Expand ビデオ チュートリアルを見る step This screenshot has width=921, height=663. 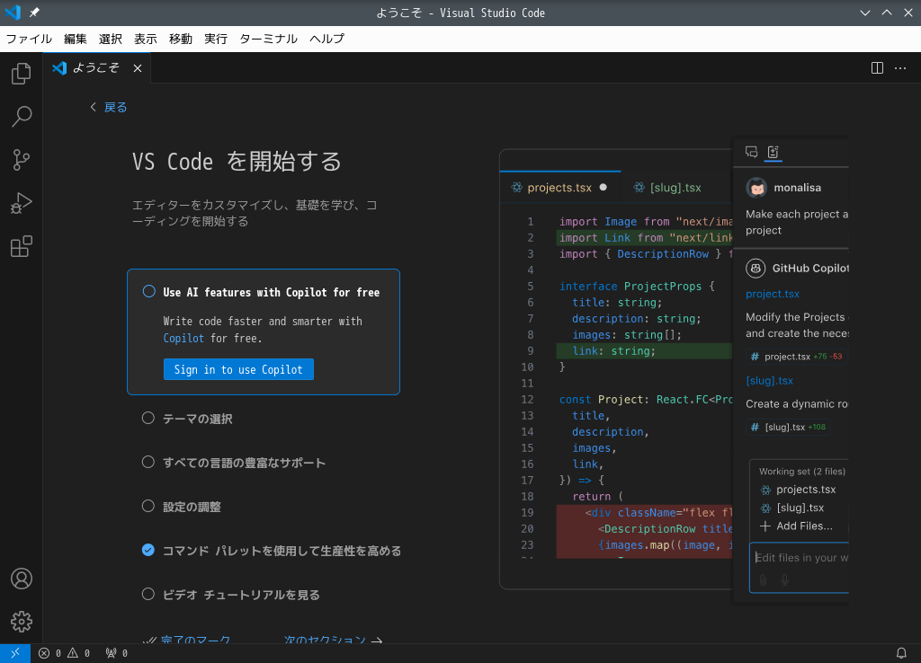[241, 595]
